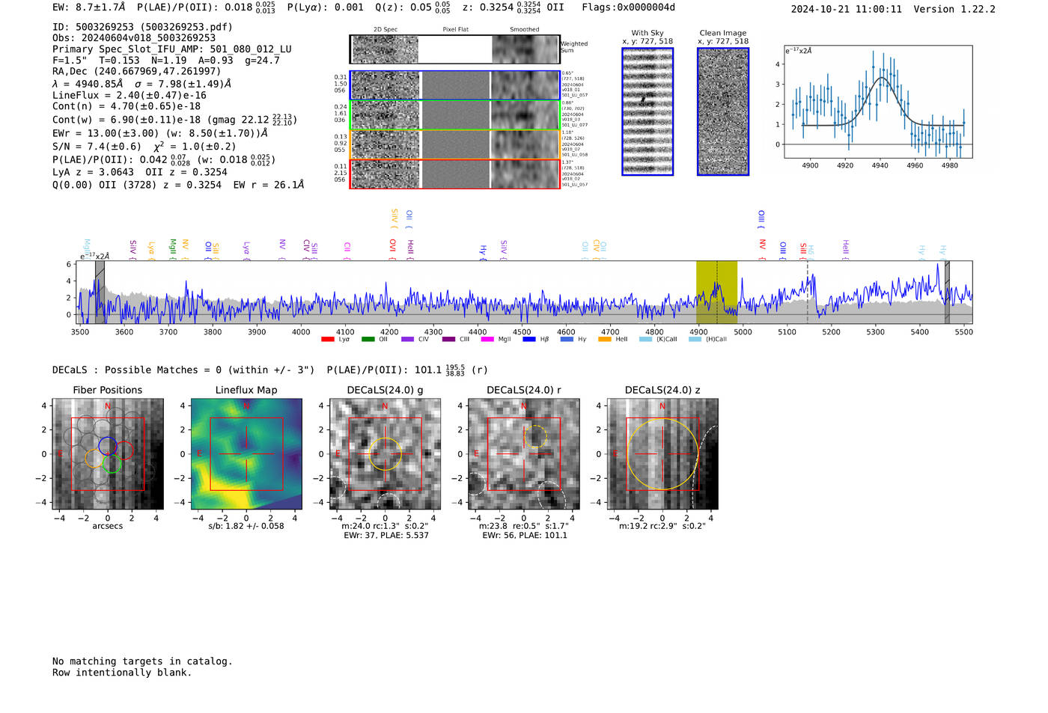Screen dimensions: 1048x713
Task: Click the 2024-10-21 11:00:11 timestamp
Action: coord(847,10)
